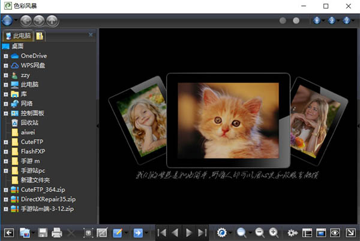Screen dimensions: 360x241
Task: Click the darker gray circle indicator
Action: point(283,20)
